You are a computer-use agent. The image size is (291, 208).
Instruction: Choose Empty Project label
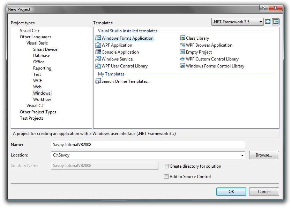coord(199,52)
